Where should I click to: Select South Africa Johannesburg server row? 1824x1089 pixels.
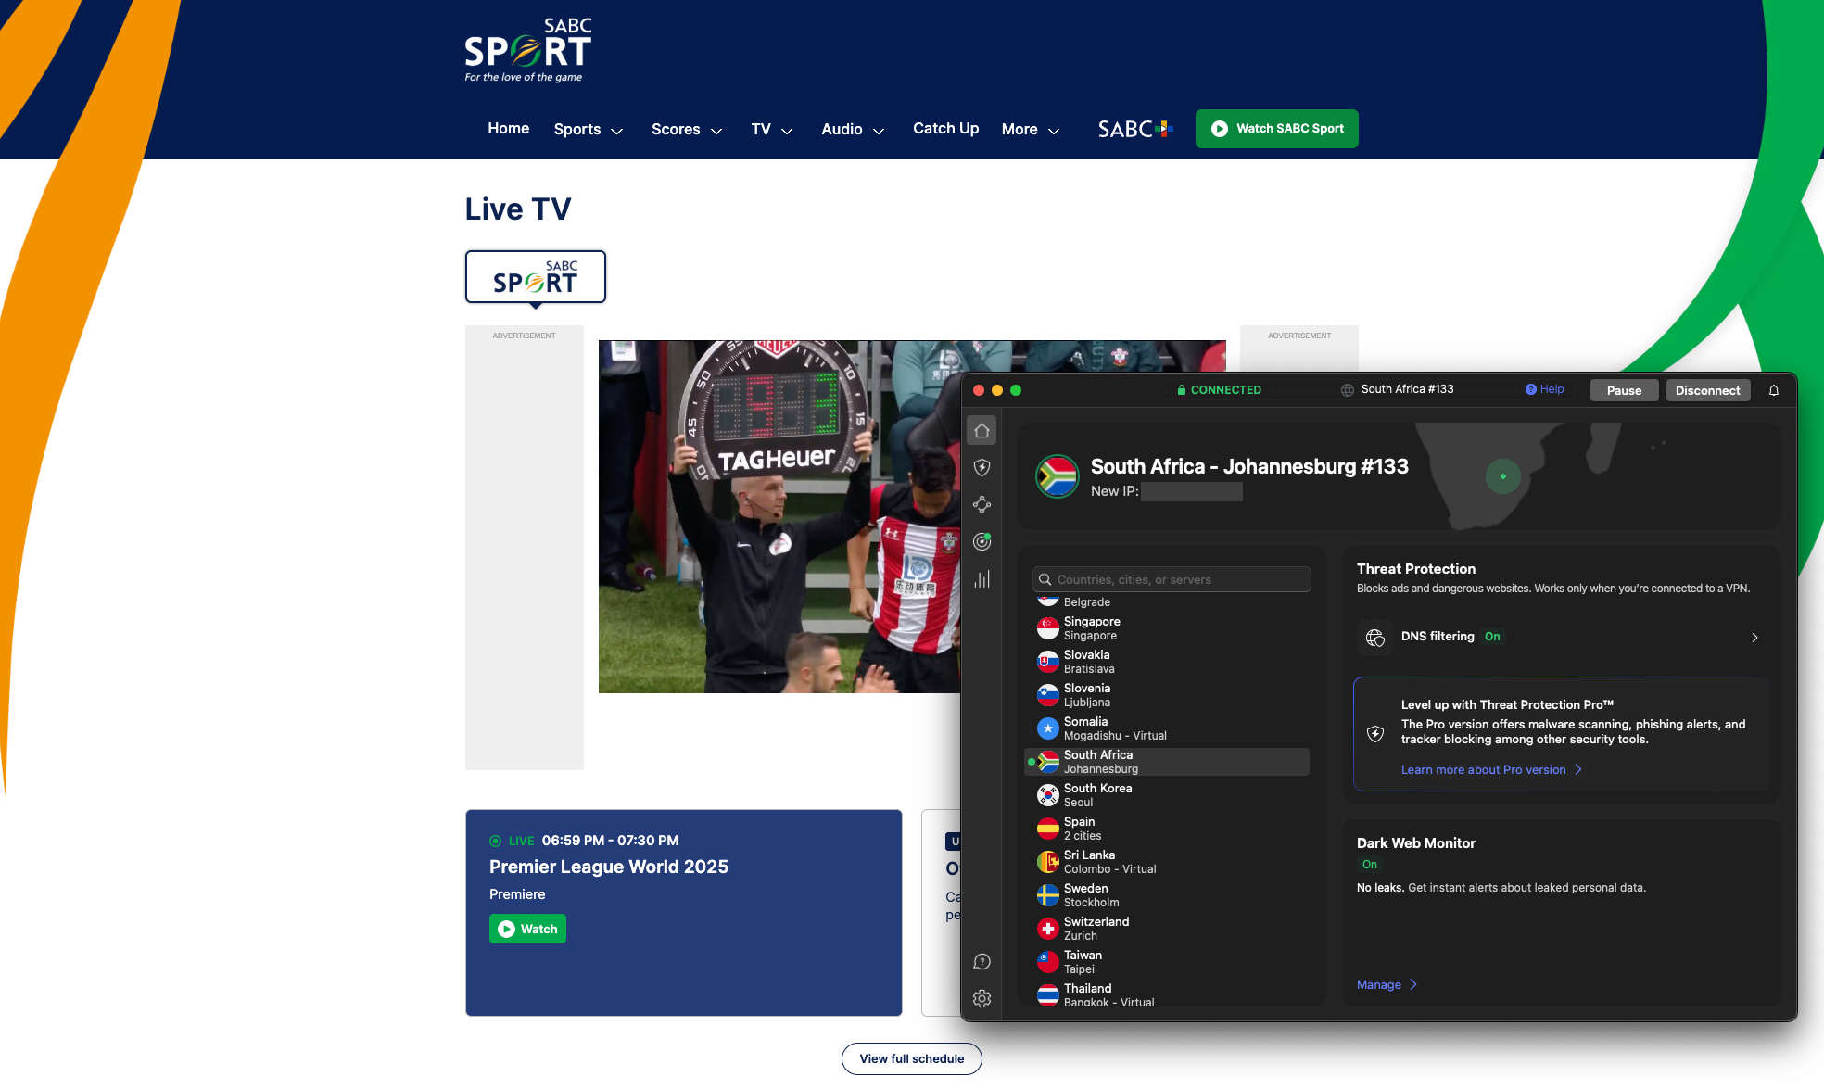[x=1167, y=762]
